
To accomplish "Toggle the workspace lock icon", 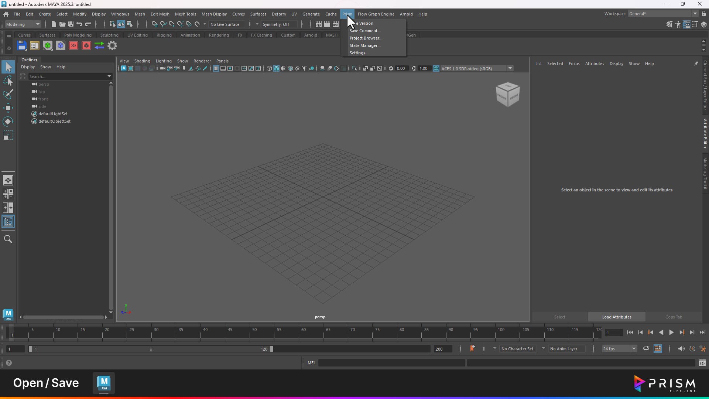I will tap(704, 14).
